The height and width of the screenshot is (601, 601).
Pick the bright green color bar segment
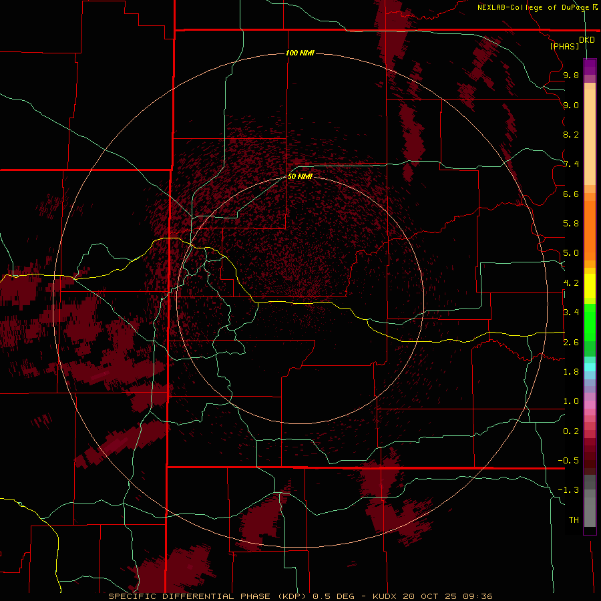(x=590, y=321)
